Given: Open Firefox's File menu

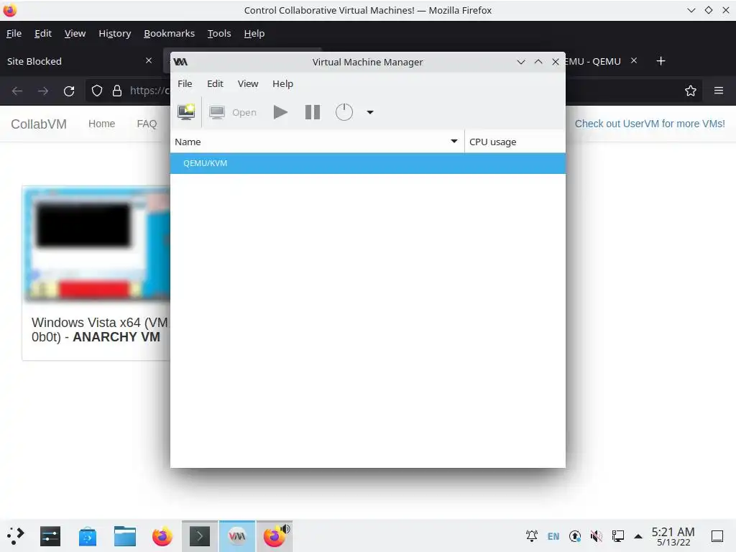Looking at the screenshot, I should click(14, 33).
